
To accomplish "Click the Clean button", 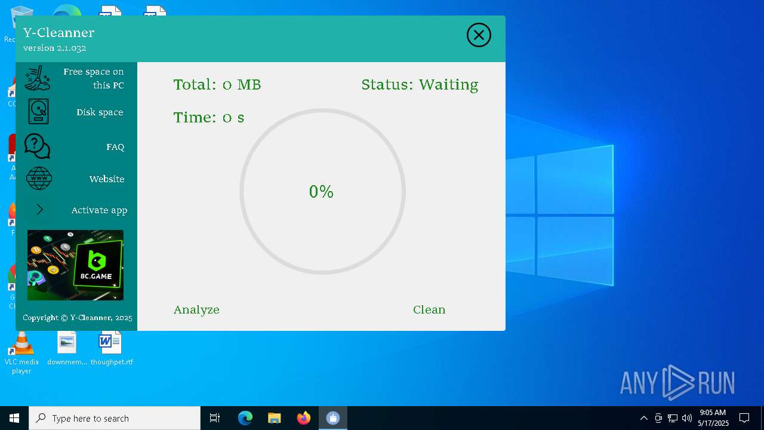I will (x=429, y=309).
